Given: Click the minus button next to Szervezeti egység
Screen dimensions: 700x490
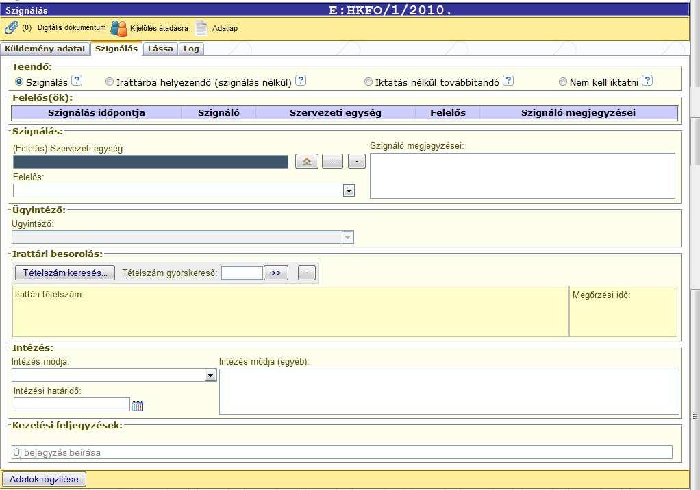Looking at the screenshot, I should (357, 161).
